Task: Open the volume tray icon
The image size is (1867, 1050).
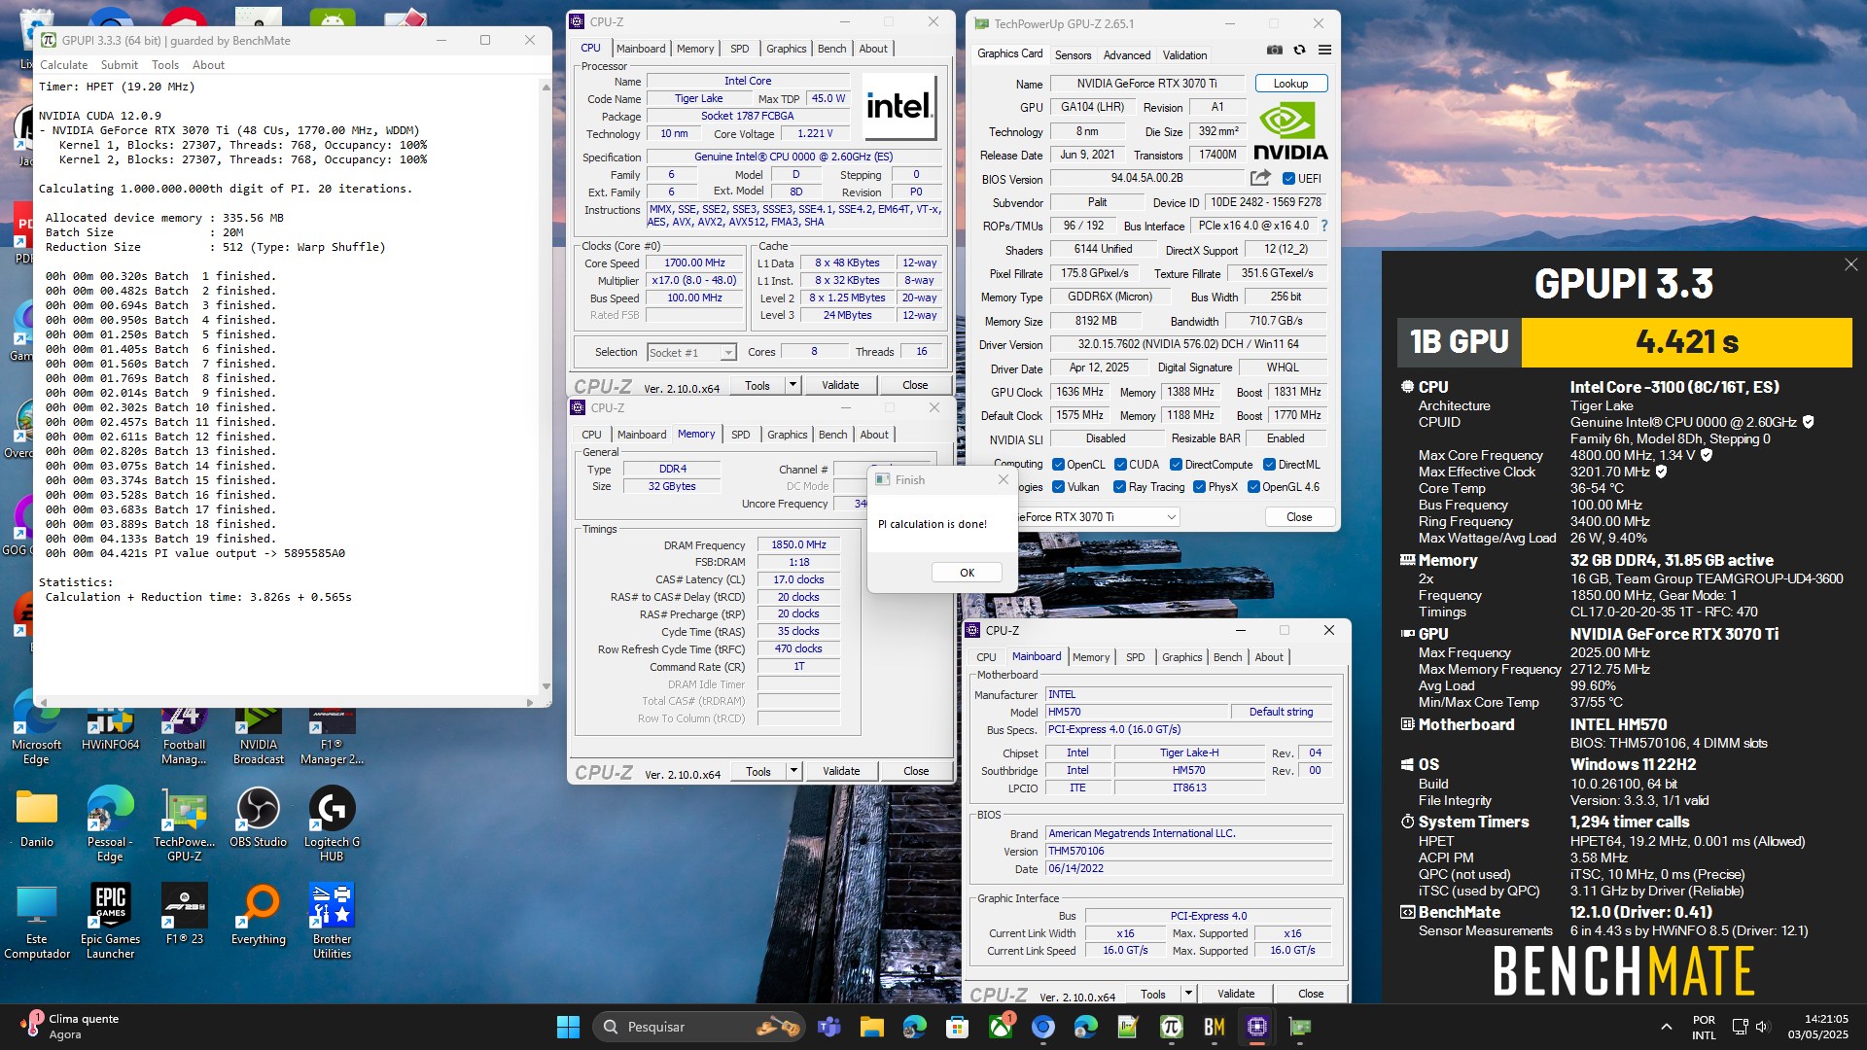Action: pyautogui.click(x=1763, y=1027)
